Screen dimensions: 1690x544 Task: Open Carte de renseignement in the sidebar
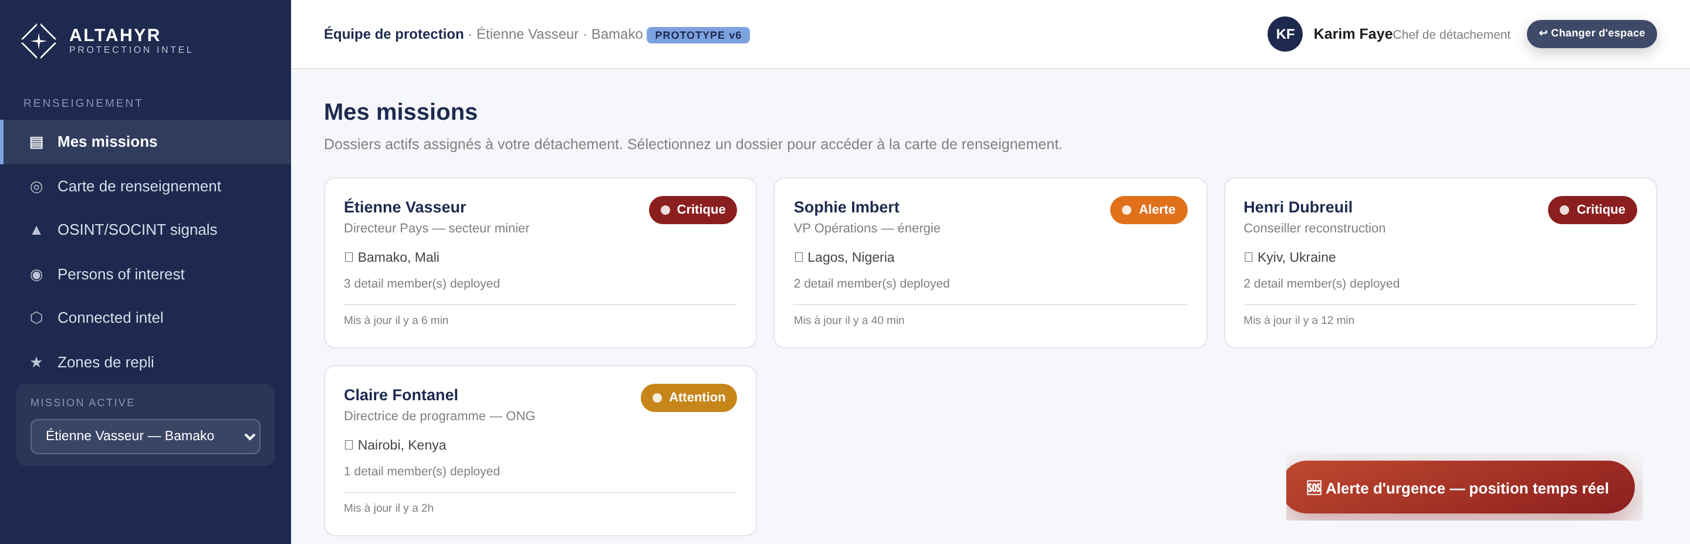pyautogui.click(x=146, y=187)
